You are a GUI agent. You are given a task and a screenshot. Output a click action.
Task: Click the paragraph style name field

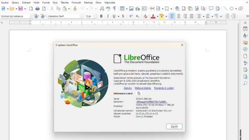tap(15, 16)
